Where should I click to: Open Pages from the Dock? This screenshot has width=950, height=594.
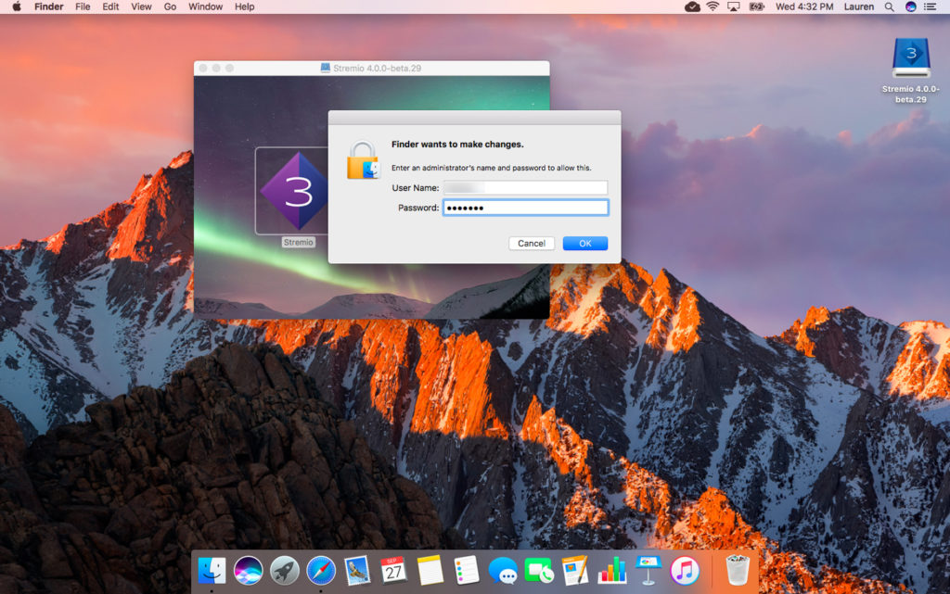574,571
